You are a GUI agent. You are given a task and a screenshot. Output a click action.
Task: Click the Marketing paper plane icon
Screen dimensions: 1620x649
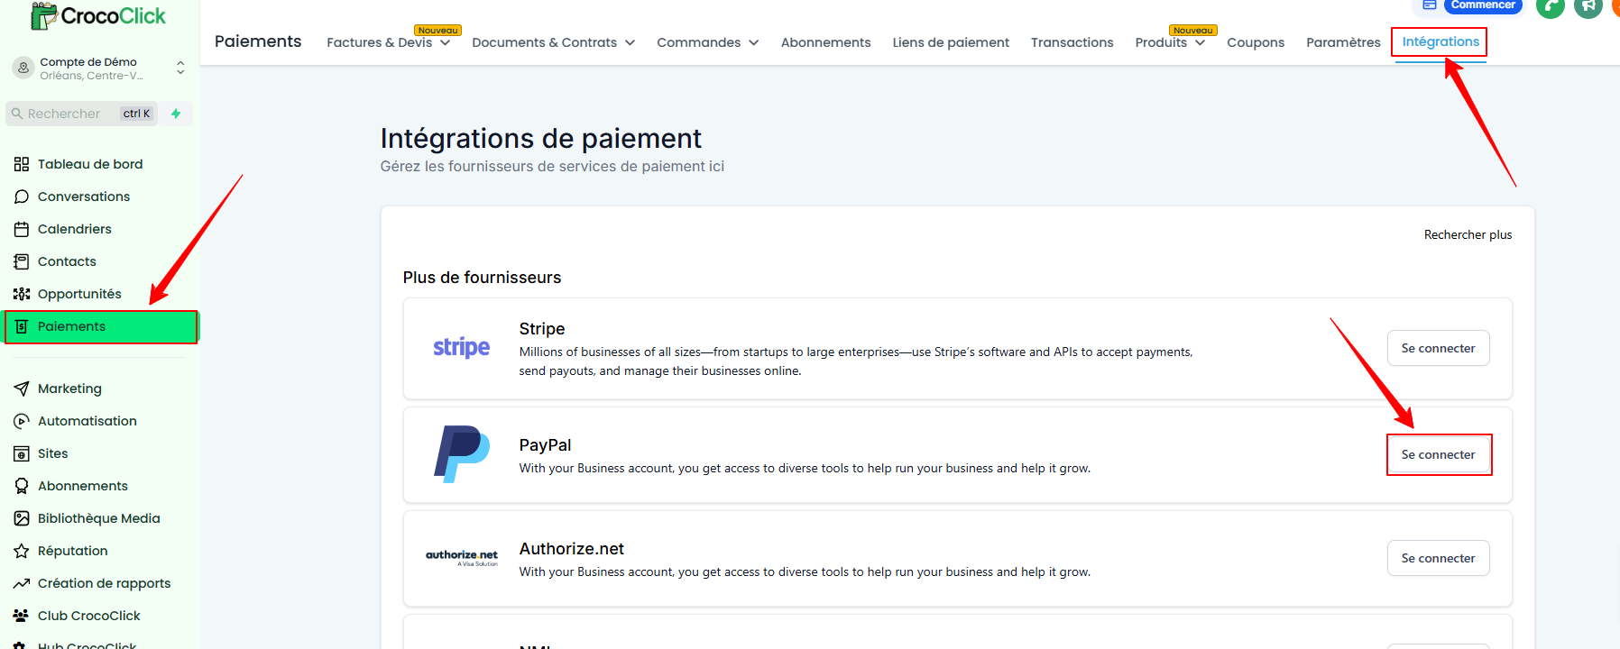(x=22, y=388)
